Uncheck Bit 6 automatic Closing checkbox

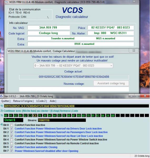12,147
